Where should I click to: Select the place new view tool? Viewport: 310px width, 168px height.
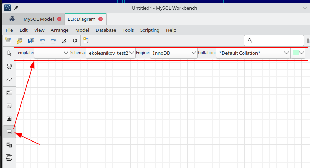(x=9, y=145)
